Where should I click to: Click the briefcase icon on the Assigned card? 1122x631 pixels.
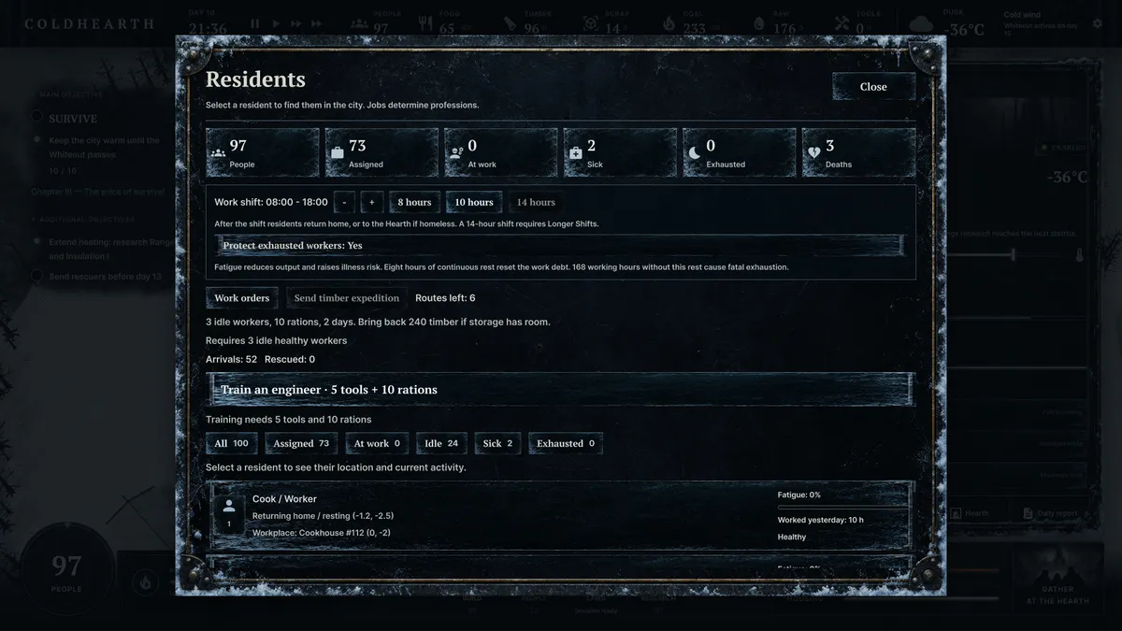338,153
